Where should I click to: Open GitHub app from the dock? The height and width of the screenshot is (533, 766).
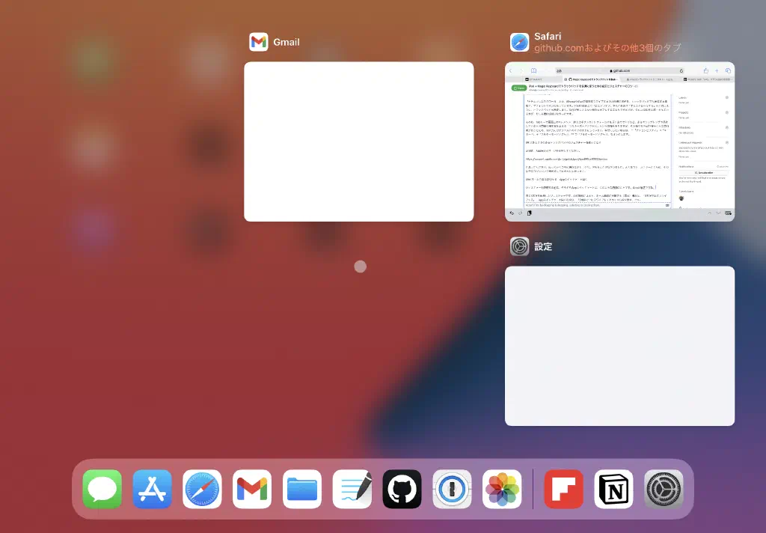point(402,489)
